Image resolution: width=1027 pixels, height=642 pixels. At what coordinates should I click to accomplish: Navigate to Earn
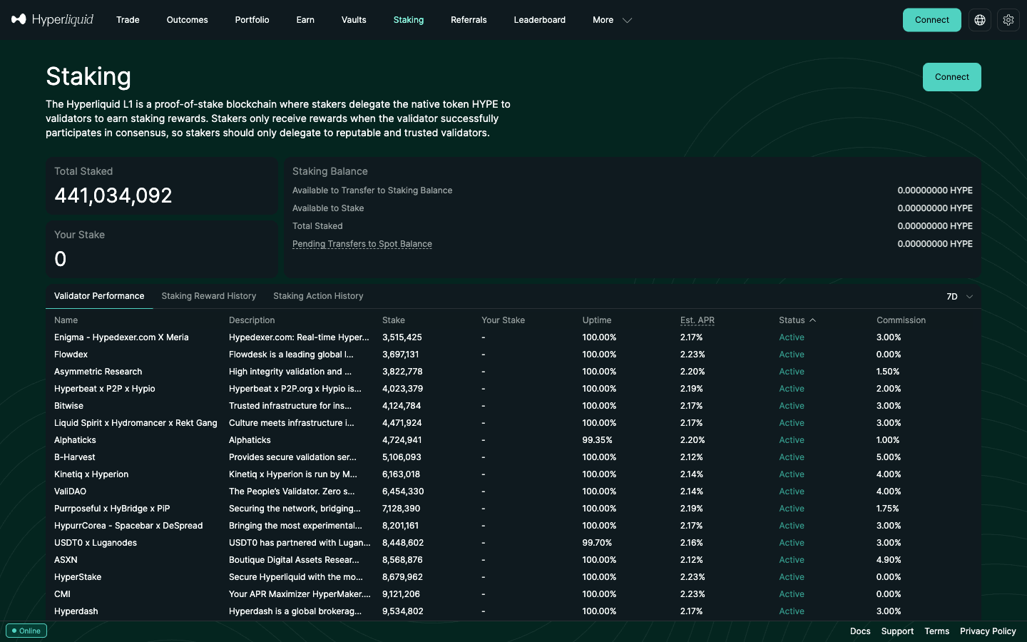pos(305,20)
